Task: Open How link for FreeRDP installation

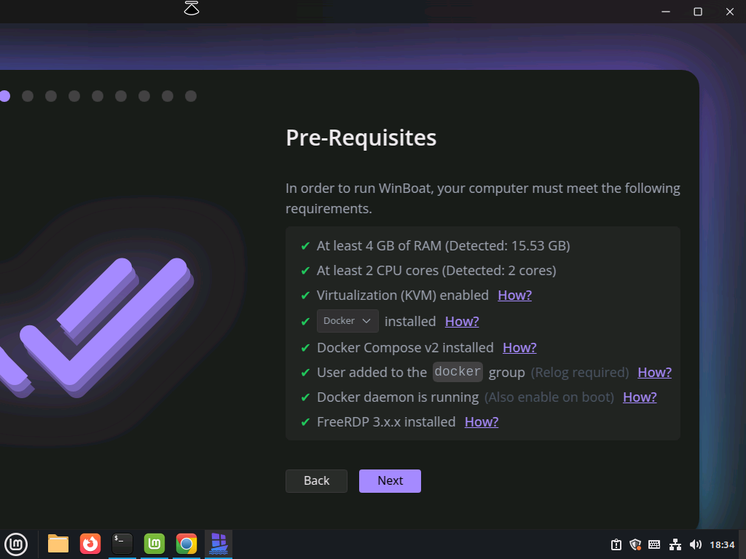Action: tap(482, 422)
